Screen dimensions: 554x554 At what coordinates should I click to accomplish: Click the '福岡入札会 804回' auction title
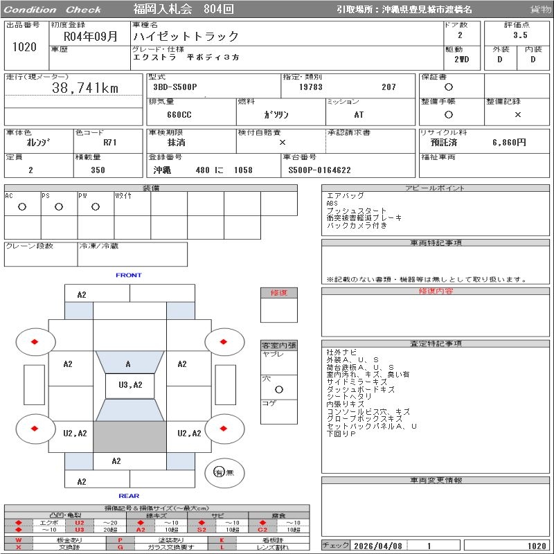[184, 9]
